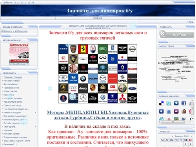
Task: Open the ГЛАВНАЯ navigation tab
Action: pyautogui.click(x=98, y=18)
